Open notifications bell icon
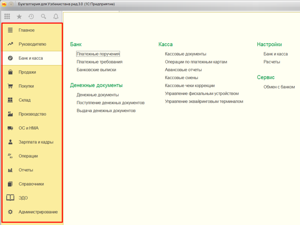300x225 pixels. [x=56, y=16]
